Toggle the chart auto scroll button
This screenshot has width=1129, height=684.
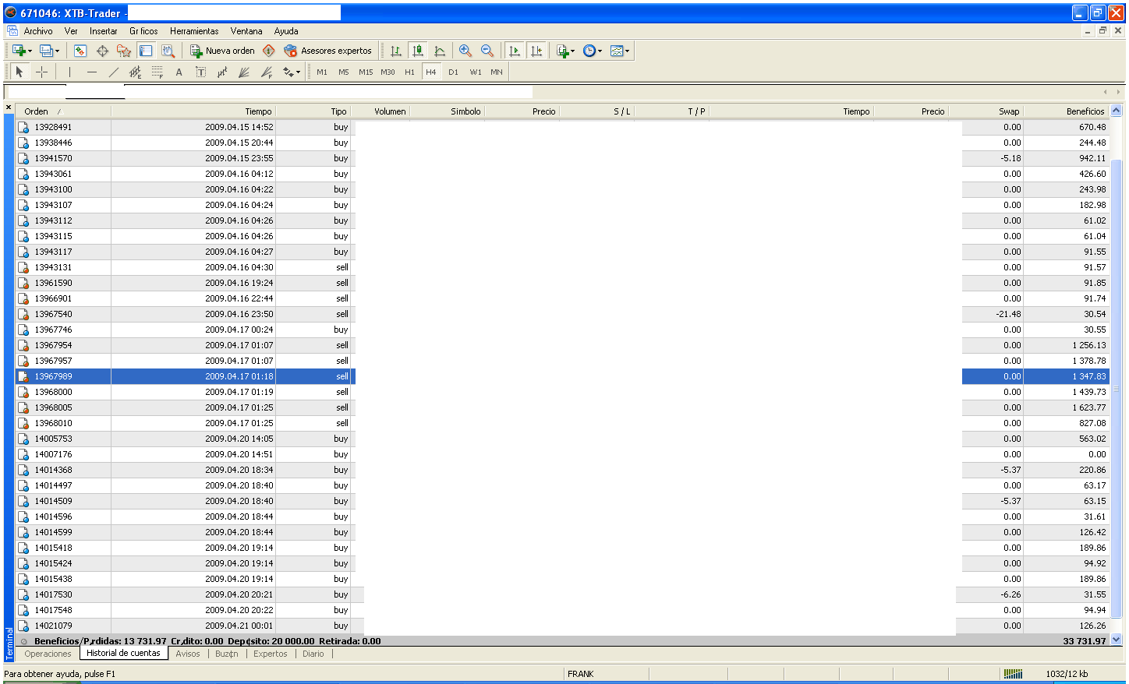514,51
